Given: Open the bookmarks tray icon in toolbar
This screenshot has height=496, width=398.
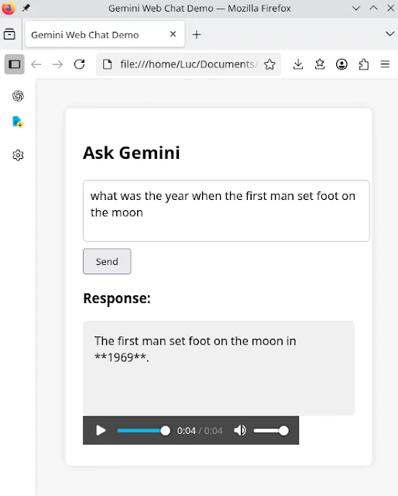Looking at the screenshot, I should [x=320, y=64].
